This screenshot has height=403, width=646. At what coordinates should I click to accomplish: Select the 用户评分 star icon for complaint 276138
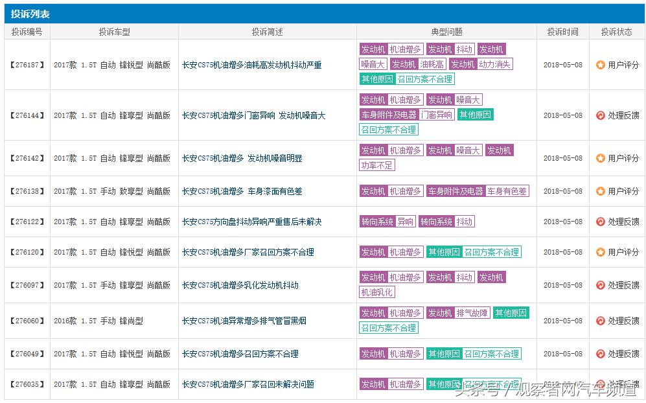click(x=600, y=191)
